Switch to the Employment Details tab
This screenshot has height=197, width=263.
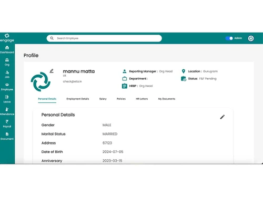click(x=78, y=99)
